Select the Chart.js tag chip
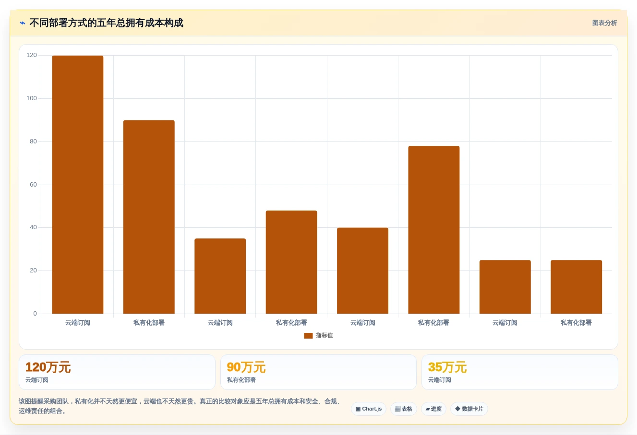Viewport: 637px width, 435px height. click(x=369, y=409)
